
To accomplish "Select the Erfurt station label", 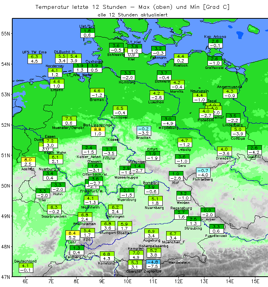I will pos(152,149).
